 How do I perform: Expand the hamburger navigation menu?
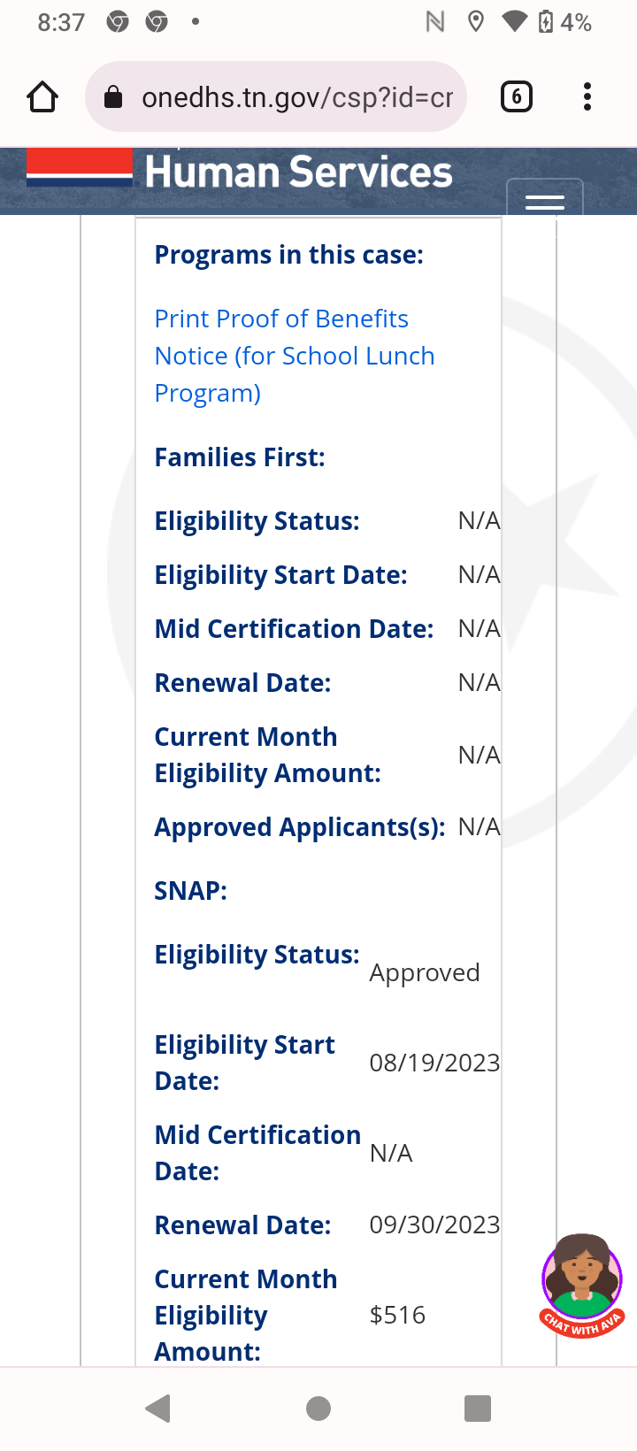tap(545, 200)
